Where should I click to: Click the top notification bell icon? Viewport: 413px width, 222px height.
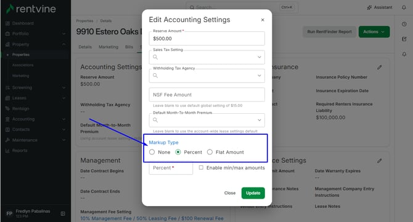tap(404, 7)
